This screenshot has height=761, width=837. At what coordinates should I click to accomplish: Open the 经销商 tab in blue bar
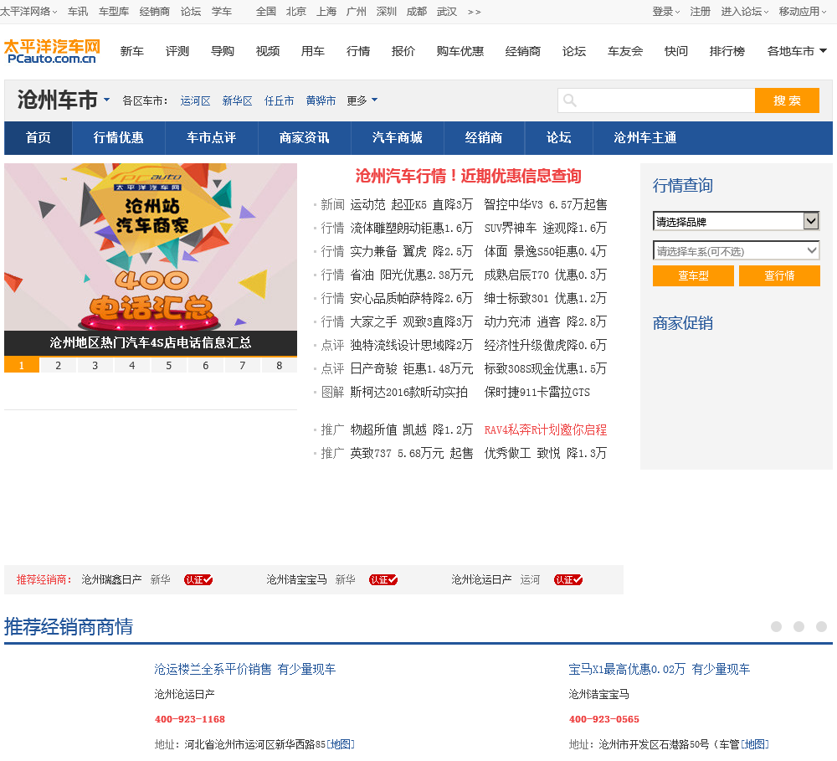[x=484, y=138]
